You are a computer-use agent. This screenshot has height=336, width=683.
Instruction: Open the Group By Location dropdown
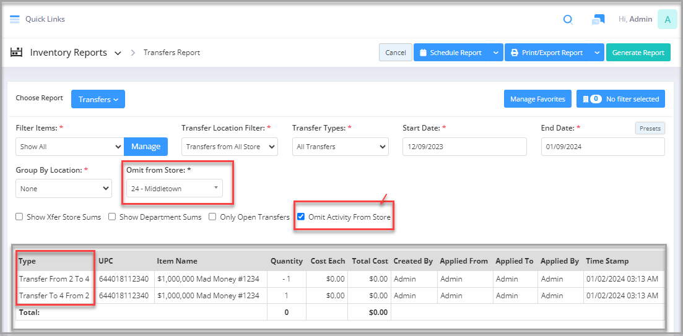pos(64,189)
